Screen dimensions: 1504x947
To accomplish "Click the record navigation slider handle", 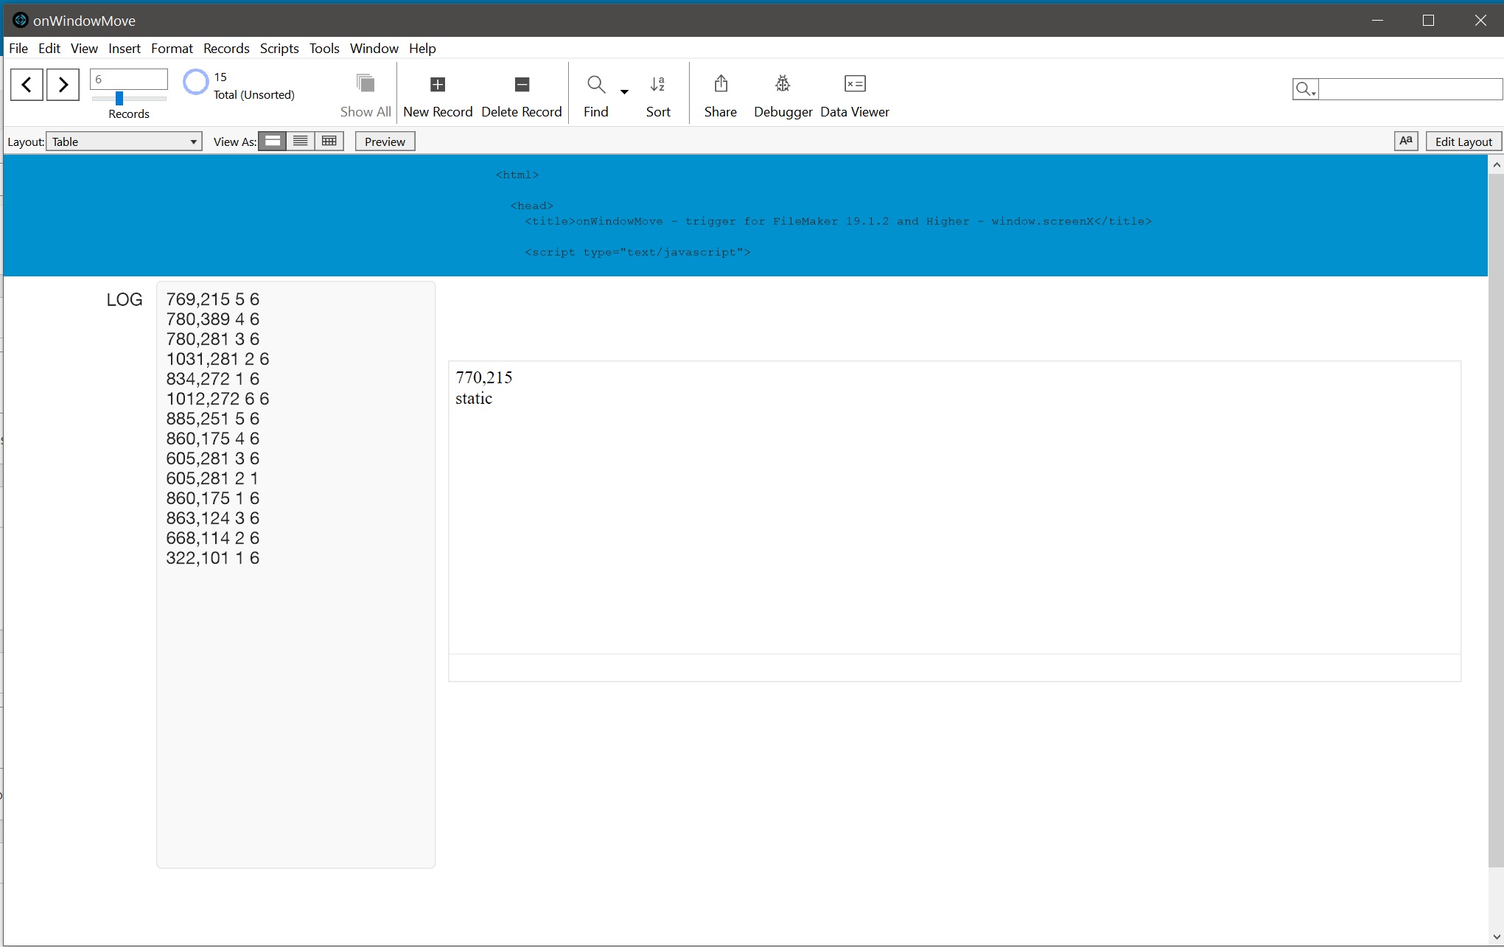I will (x=119, y=98).
